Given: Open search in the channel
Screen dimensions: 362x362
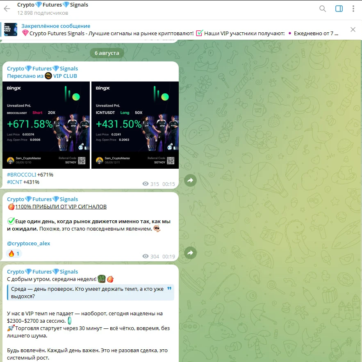Looking at the screenshot, I should (x=323, y=9).
